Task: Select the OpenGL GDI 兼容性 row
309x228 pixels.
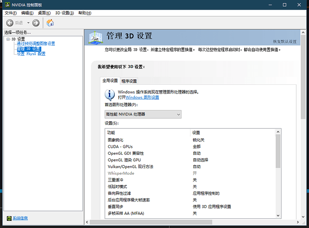Action: 190,154
